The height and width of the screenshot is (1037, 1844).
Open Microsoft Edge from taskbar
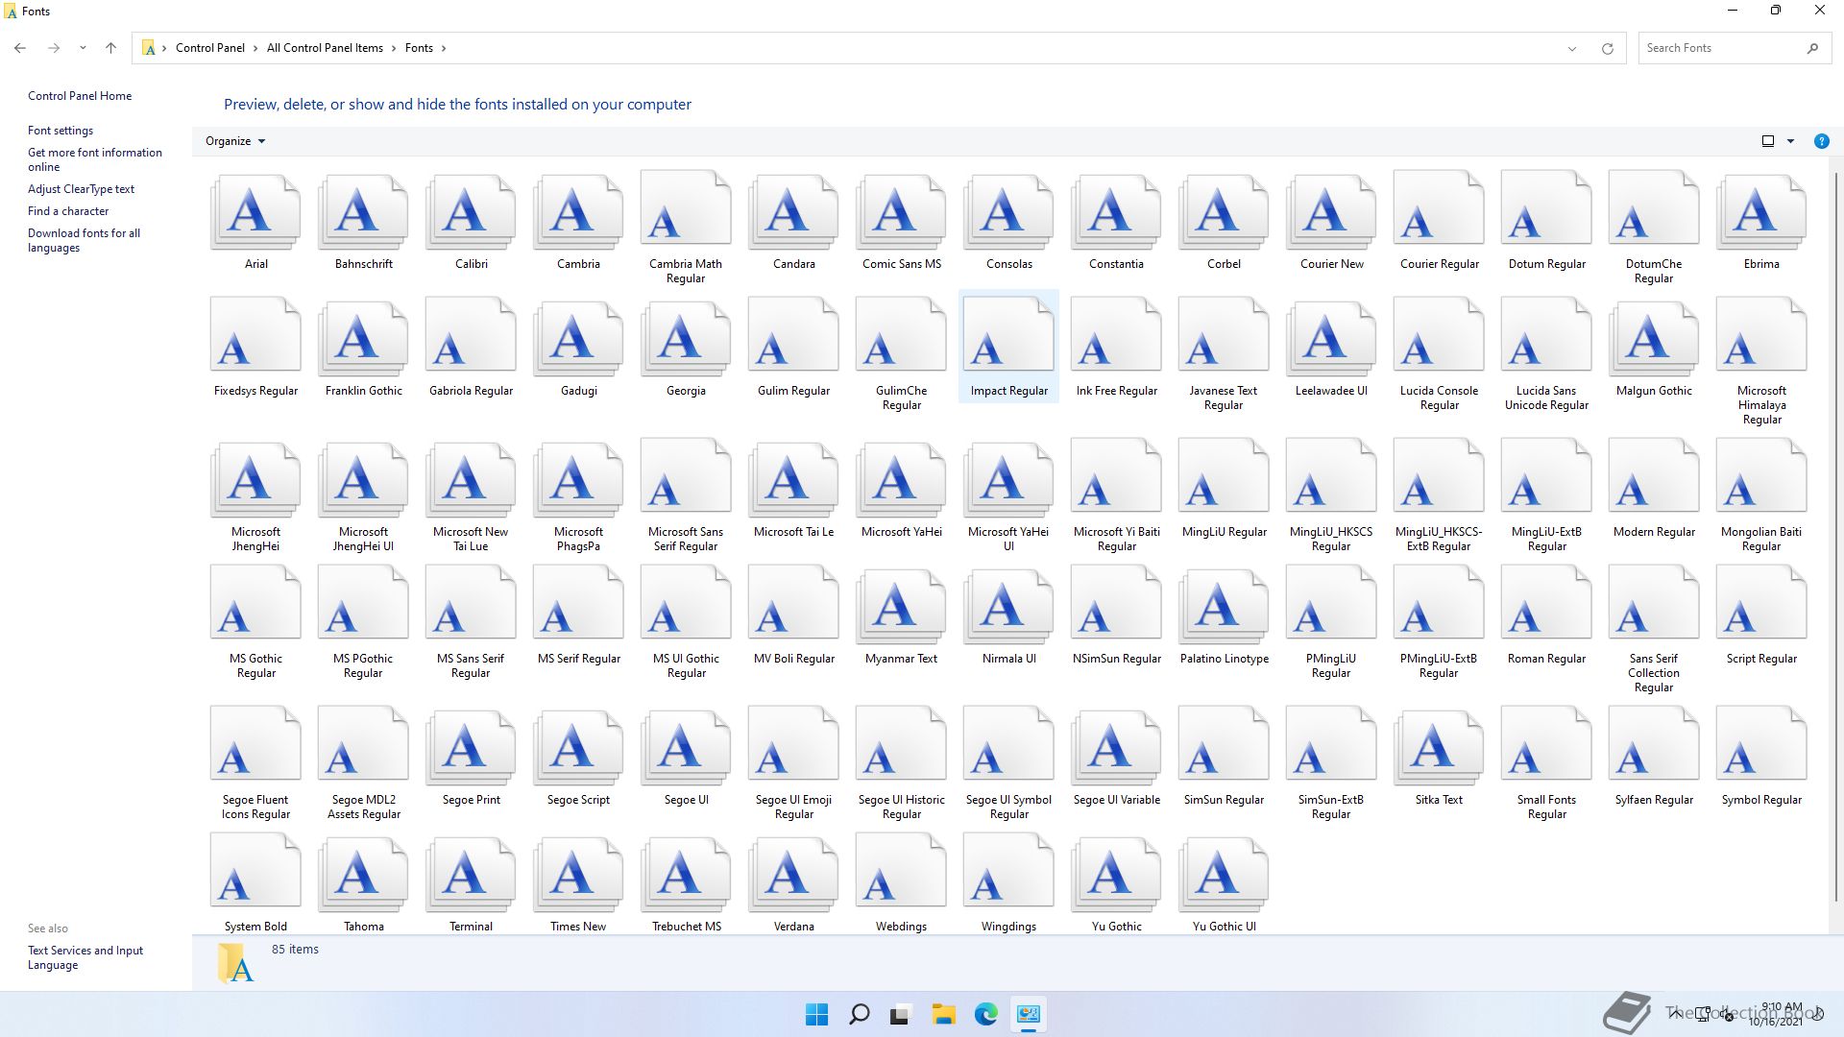coord(986,1014)
